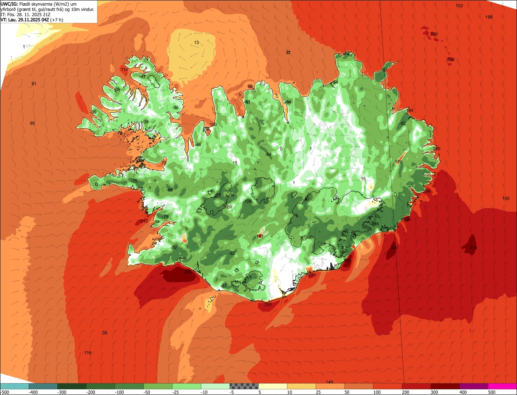Click the '152' value at the top edge
This screenshot has height=395, width=517.
(459, 6)
